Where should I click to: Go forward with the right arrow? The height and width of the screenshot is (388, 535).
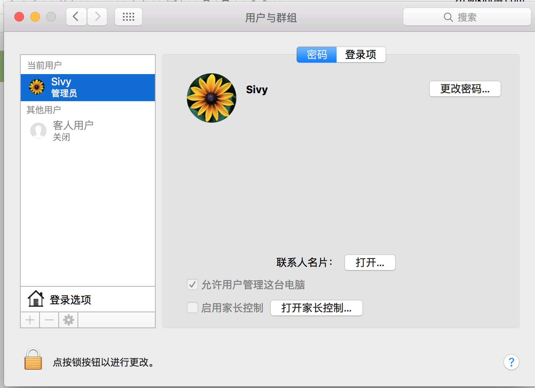(x=97, y=17)
